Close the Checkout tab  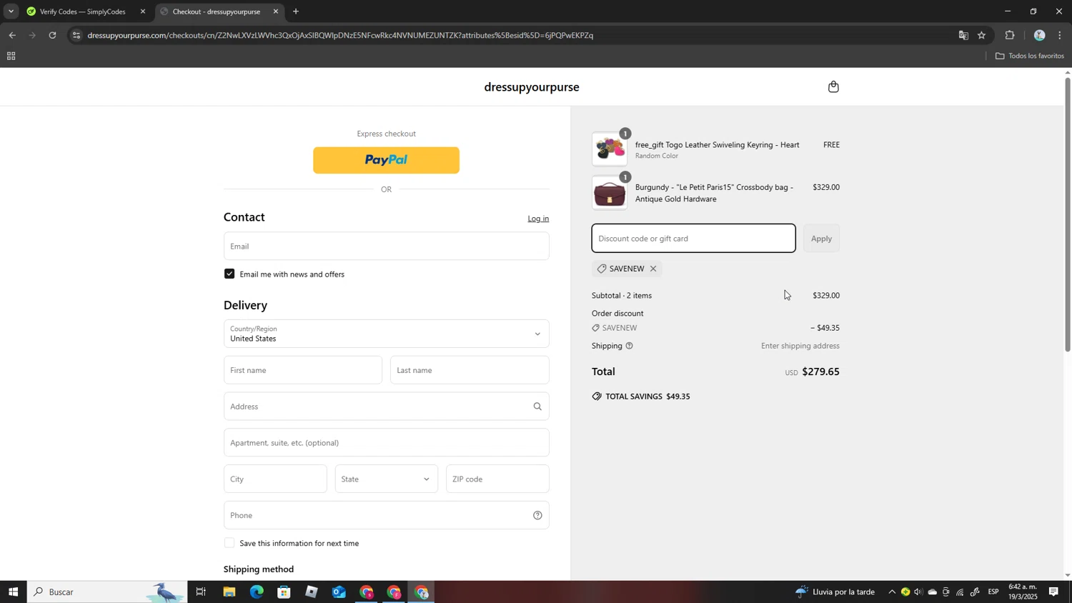(276, 11)
